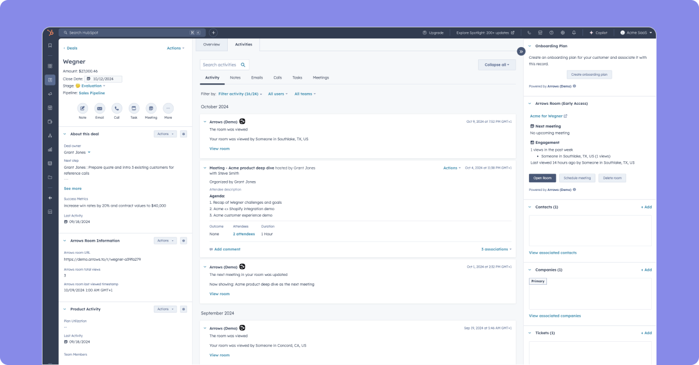Click the search magnifier in Search activities

click(243, 65)
